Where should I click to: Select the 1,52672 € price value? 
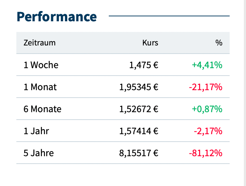[139, 109]
